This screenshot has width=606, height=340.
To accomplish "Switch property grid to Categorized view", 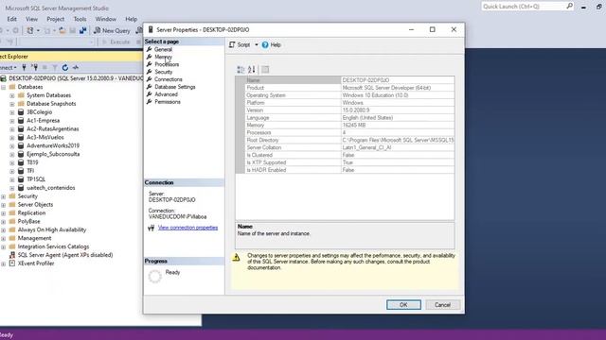I will [241, 69].
